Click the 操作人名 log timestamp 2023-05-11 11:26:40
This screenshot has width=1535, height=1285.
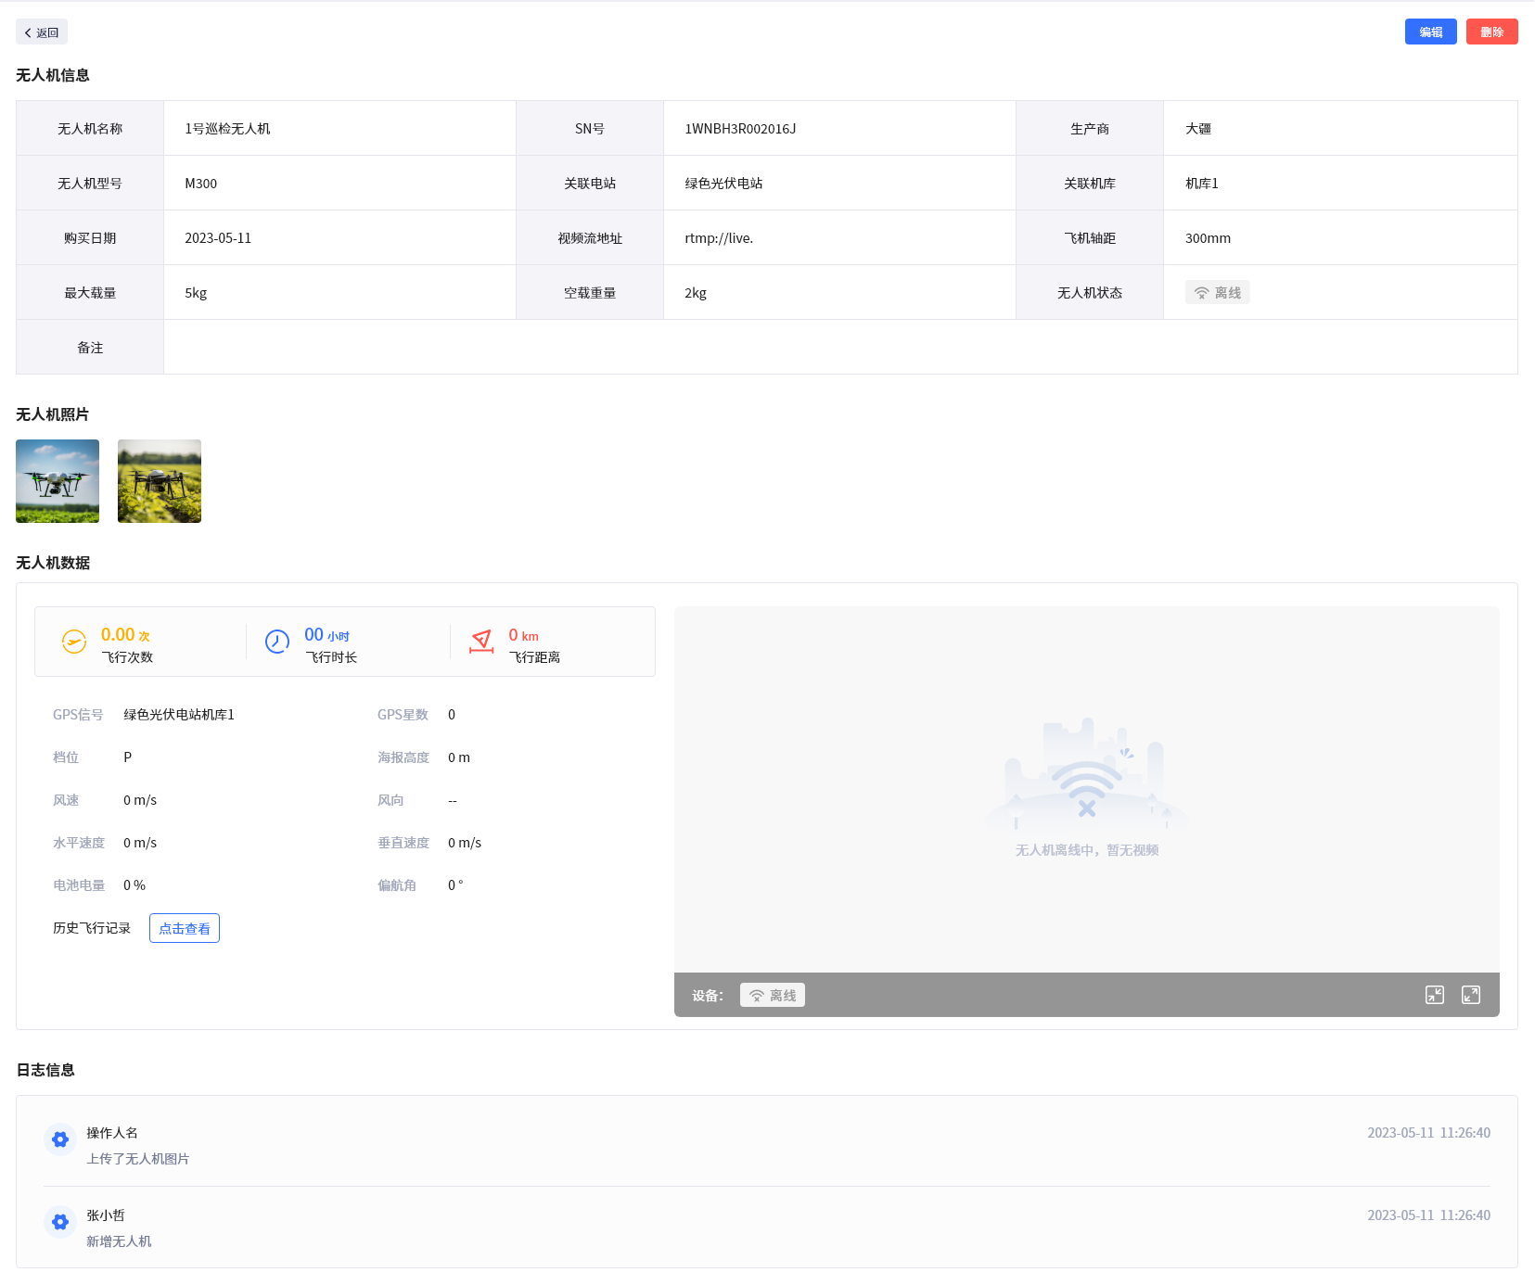pos(1428,1133)
